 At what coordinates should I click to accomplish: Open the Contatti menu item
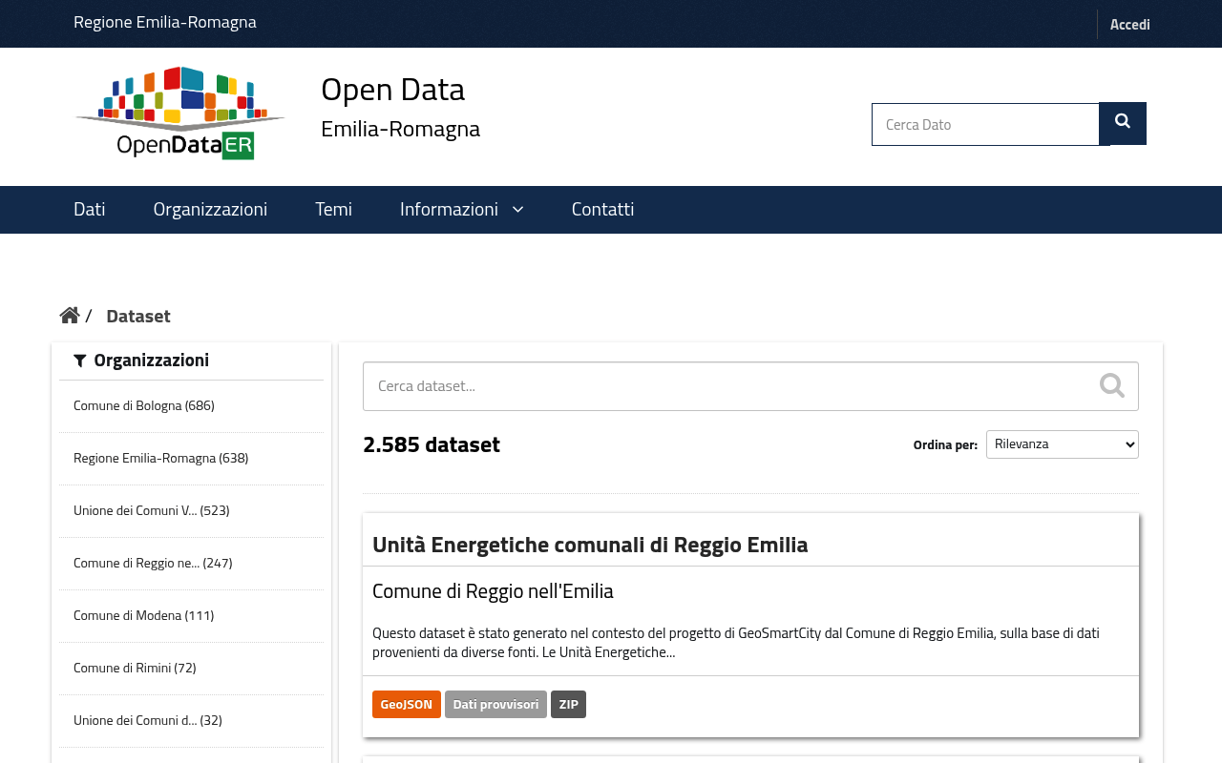coord(602,209)
